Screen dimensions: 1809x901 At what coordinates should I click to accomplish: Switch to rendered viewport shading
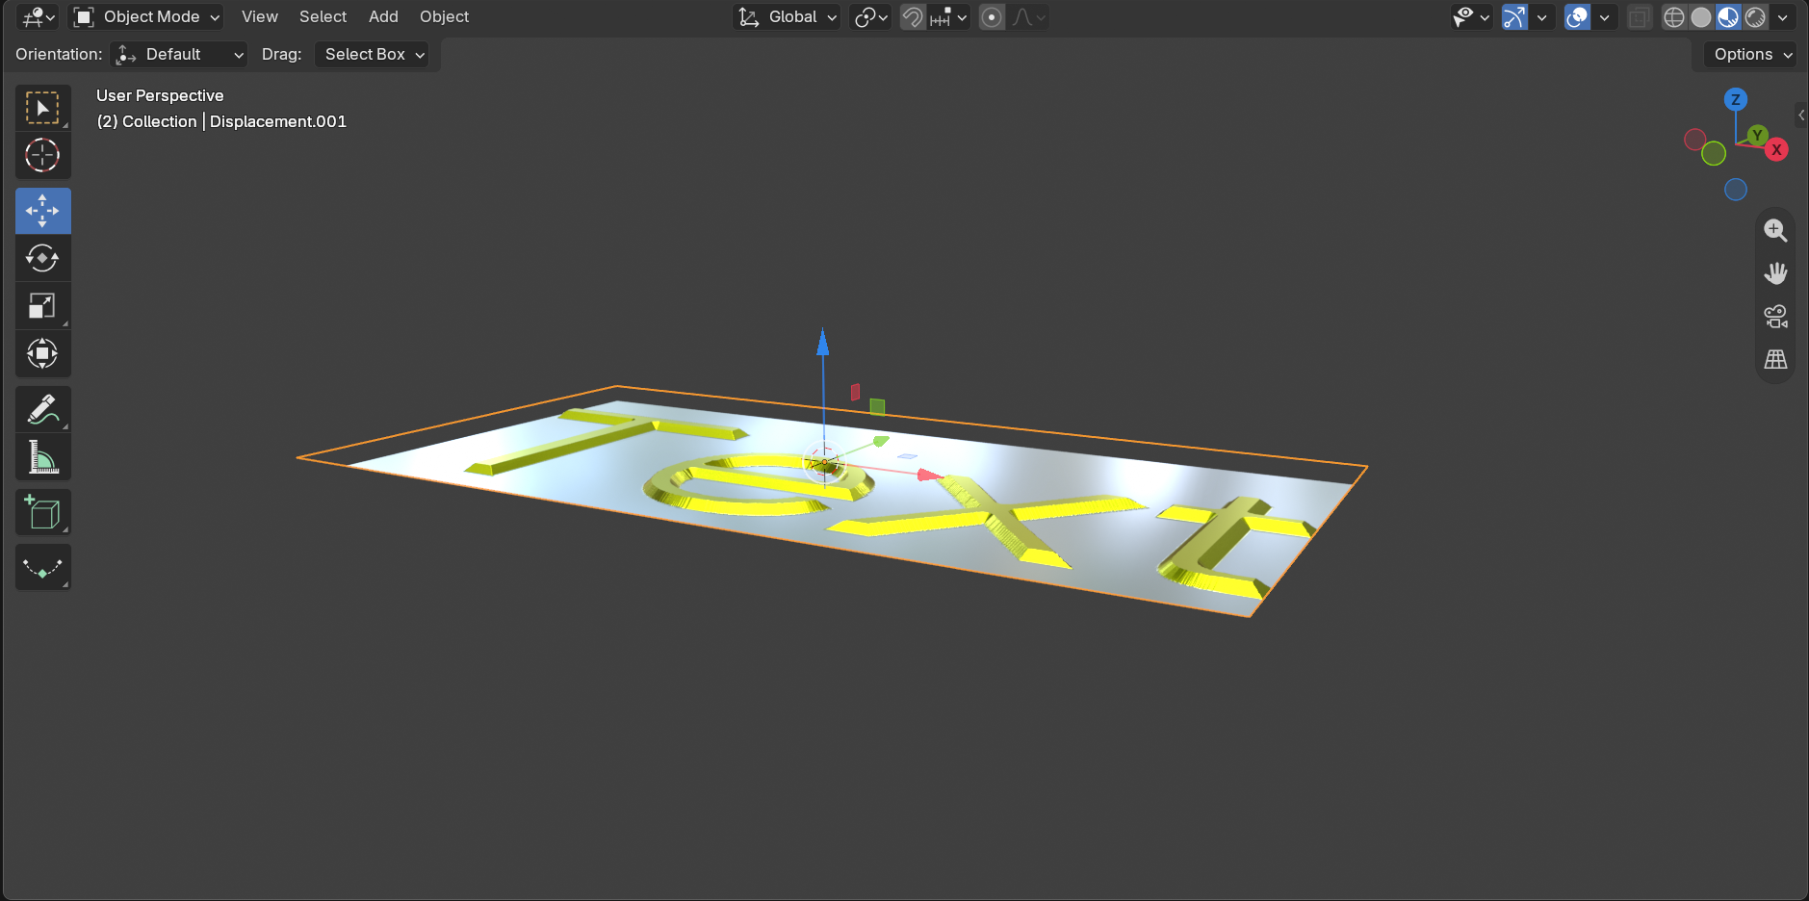[x=1755, y=17]
